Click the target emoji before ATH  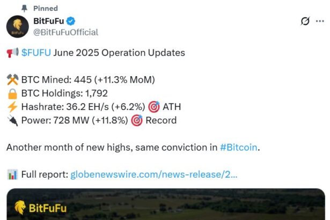(x=152, y=107)
